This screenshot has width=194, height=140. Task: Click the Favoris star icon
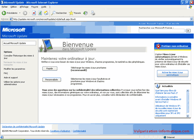[x=71, y=13]
